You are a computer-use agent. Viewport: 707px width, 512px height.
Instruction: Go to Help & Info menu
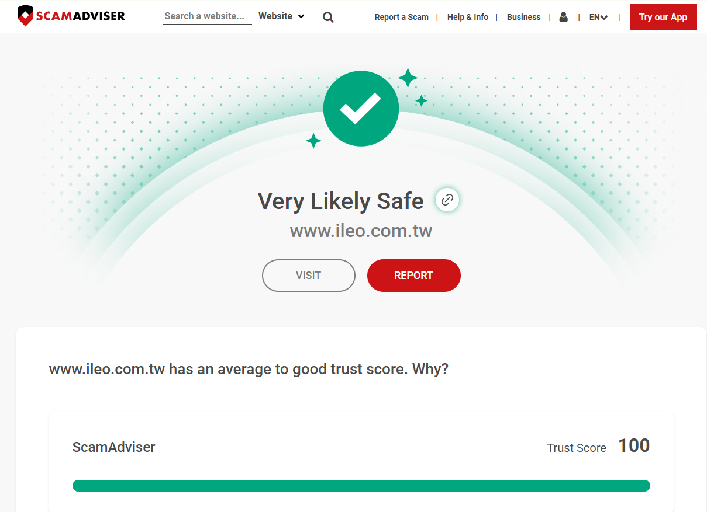pyautogui.click(x=468, y=17)
